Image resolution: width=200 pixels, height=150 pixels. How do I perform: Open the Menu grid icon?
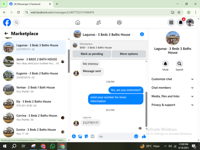tap(171, 22)
